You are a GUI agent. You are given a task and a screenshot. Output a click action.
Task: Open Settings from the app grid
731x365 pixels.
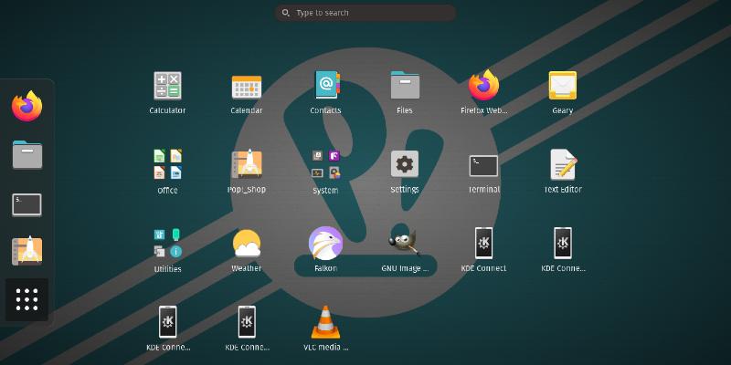click(x=404, y=165)
